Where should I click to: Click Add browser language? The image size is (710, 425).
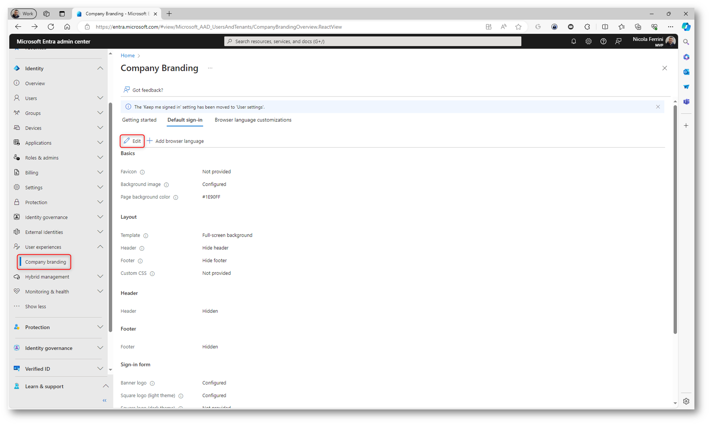click(x=175, y=141)
